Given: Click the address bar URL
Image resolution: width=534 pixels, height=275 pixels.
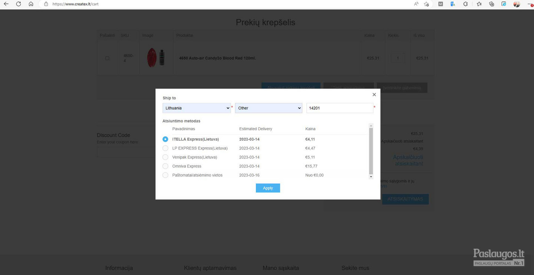Looking at the screenshot, I should point(76,4).
